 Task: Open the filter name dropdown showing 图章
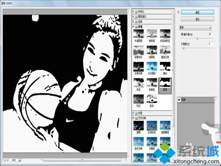pyautogui.click(x=195, y=27)
